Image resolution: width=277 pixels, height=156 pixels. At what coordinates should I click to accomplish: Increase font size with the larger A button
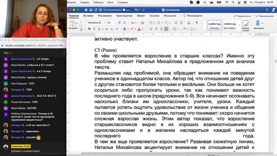pyautogui.click(x=119, y=23)
